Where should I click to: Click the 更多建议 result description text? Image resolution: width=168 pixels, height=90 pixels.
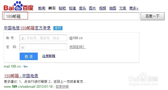tap(45, 82)
